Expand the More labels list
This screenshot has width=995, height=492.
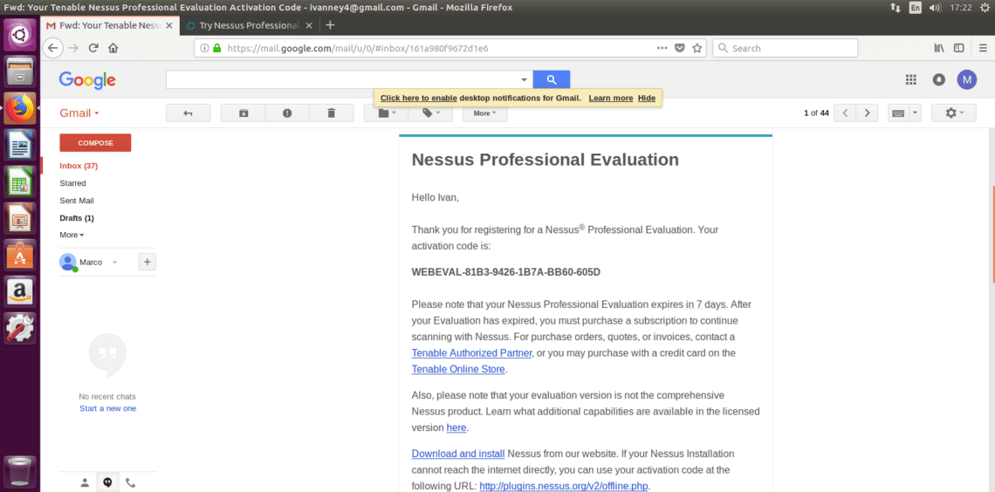72,235
